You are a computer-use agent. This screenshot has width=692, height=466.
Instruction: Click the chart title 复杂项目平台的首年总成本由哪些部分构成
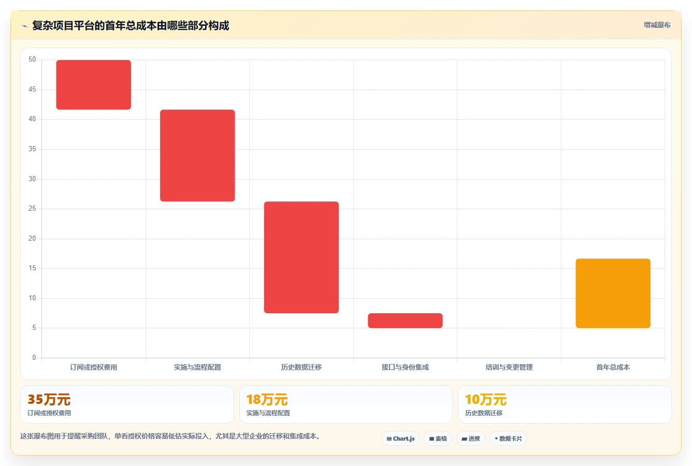click(x=131, y=25)
